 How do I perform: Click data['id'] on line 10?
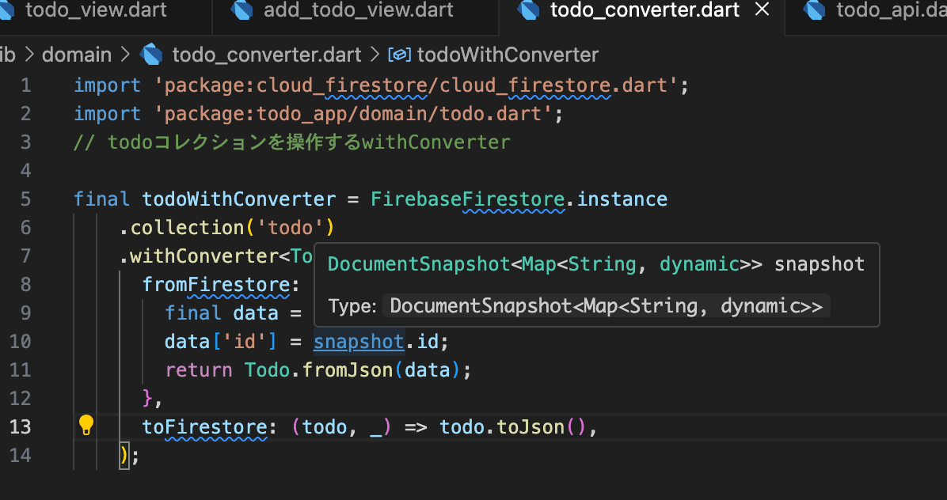tap(220, 341)
